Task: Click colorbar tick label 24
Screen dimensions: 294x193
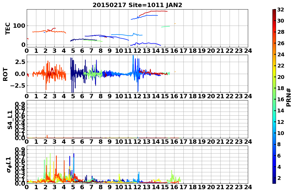Action: click(281, 54)
